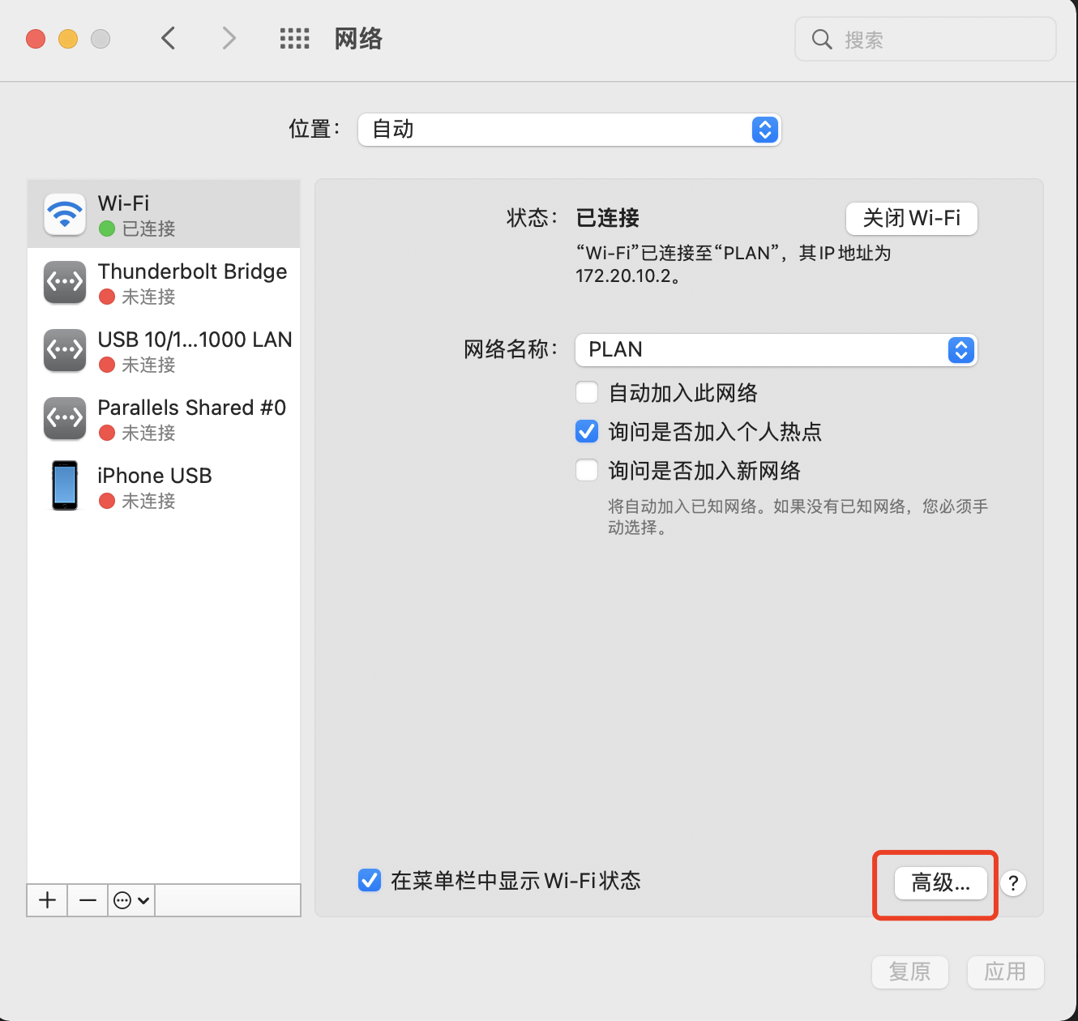Uncheck 在菜单栏中显示 Wi-Fi 状态
Screen dimensions: 1078x1021
pos(370,880)
